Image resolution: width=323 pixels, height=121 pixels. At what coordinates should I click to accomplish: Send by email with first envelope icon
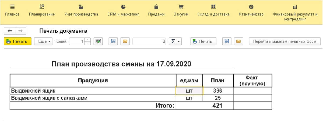point(125,42)
